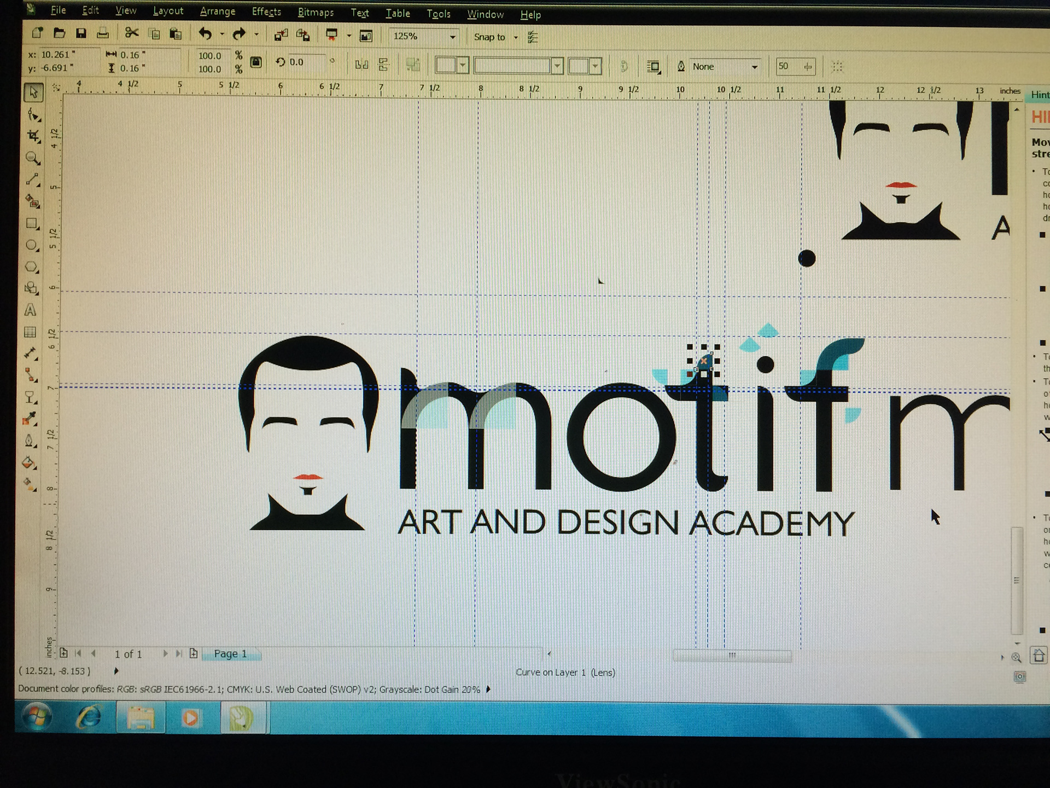Viewport: 1050px width, 788px height.
Task: Toggle vertical mirror button
Action: (x=384, y=65)
